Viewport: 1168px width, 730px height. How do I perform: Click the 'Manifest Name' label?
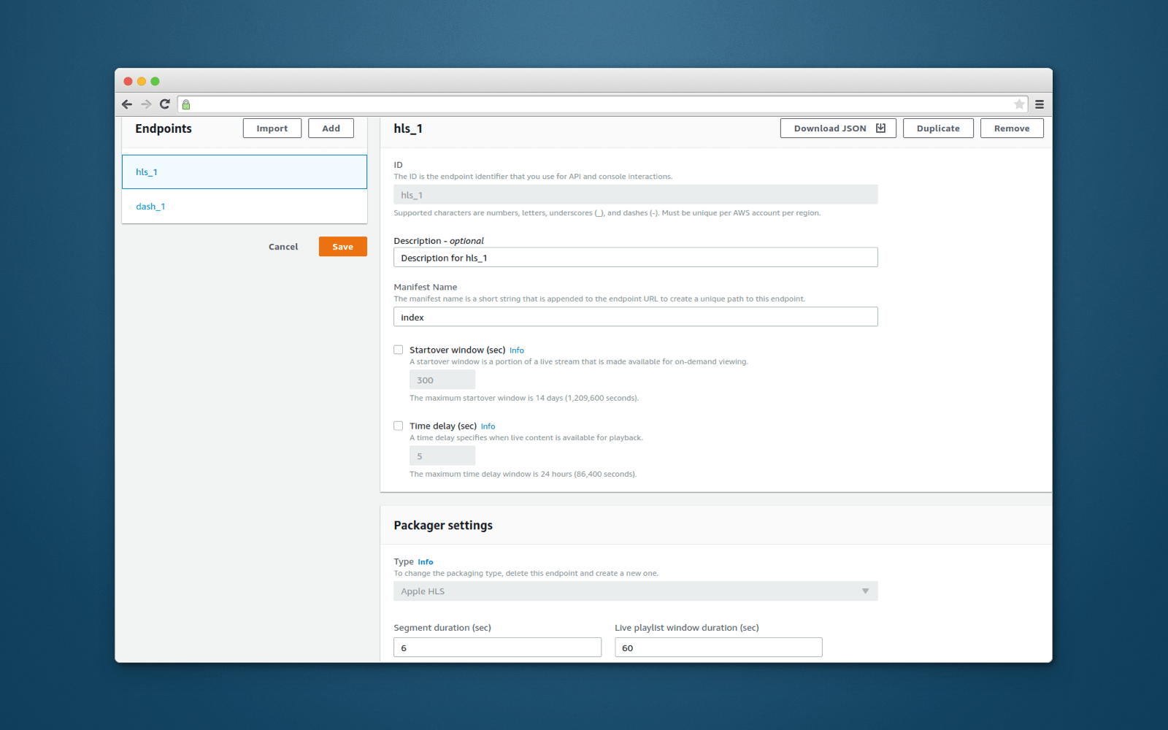tap(426, 287)
